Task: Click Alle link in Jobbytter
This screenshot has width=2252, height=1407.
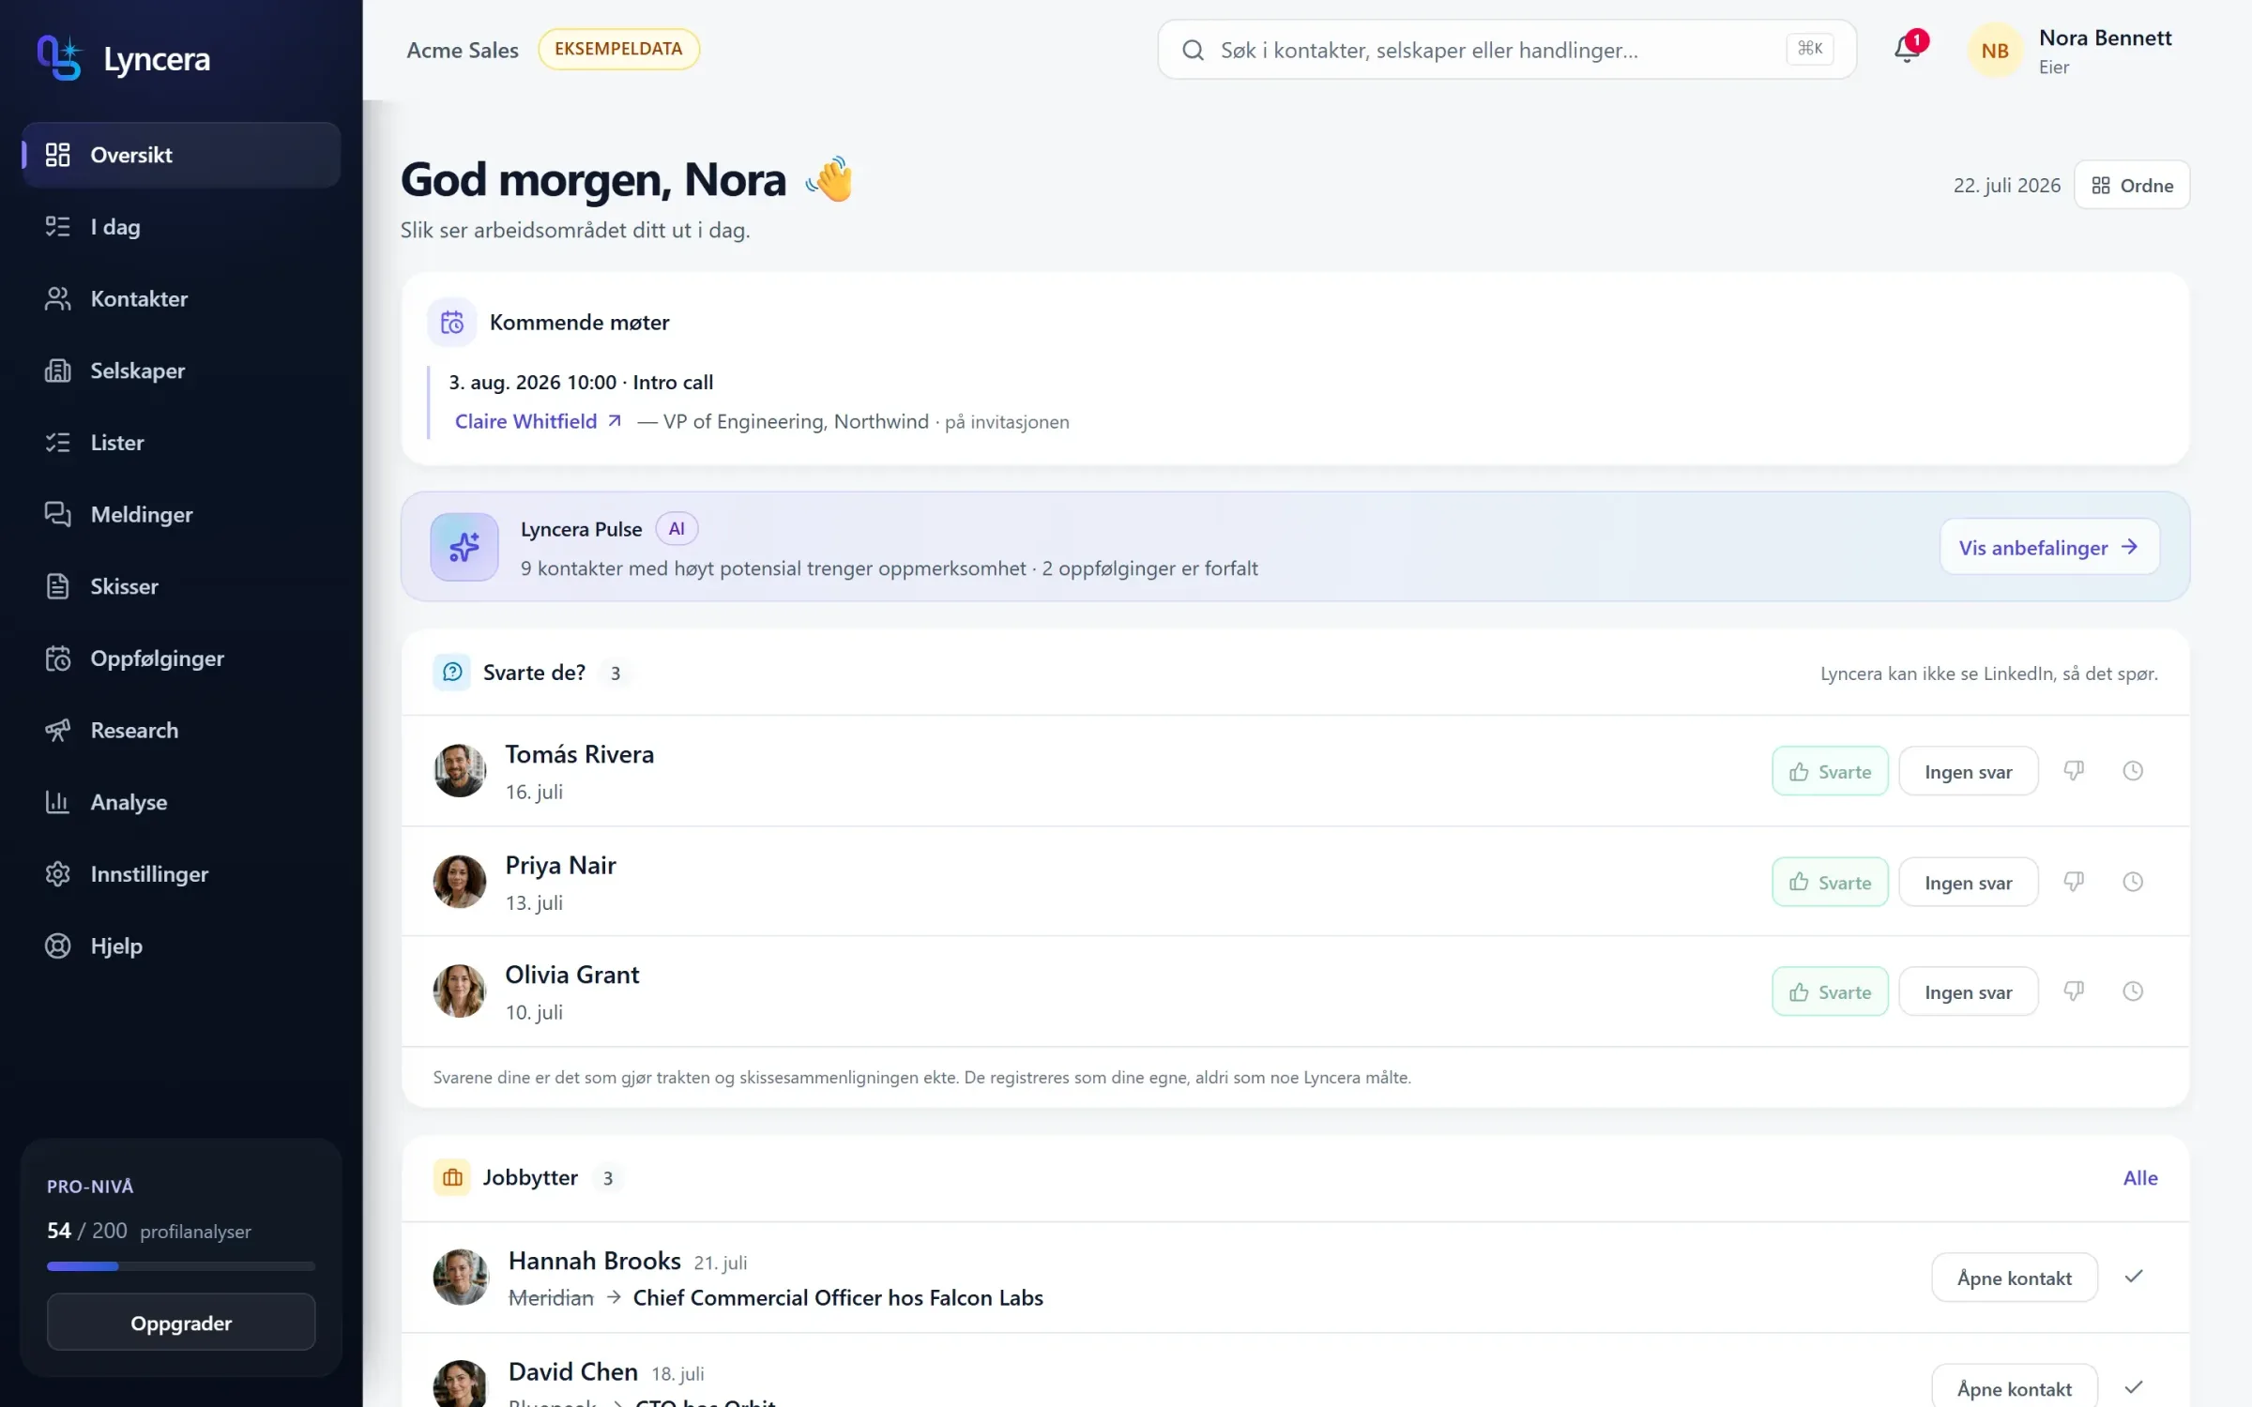Action: 2140,1178
